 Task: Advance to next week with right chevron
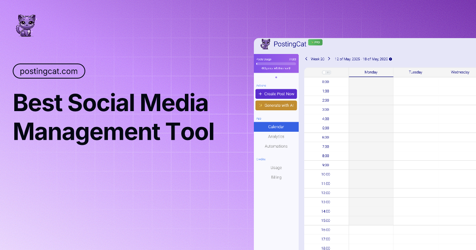(x=329, y=59)
